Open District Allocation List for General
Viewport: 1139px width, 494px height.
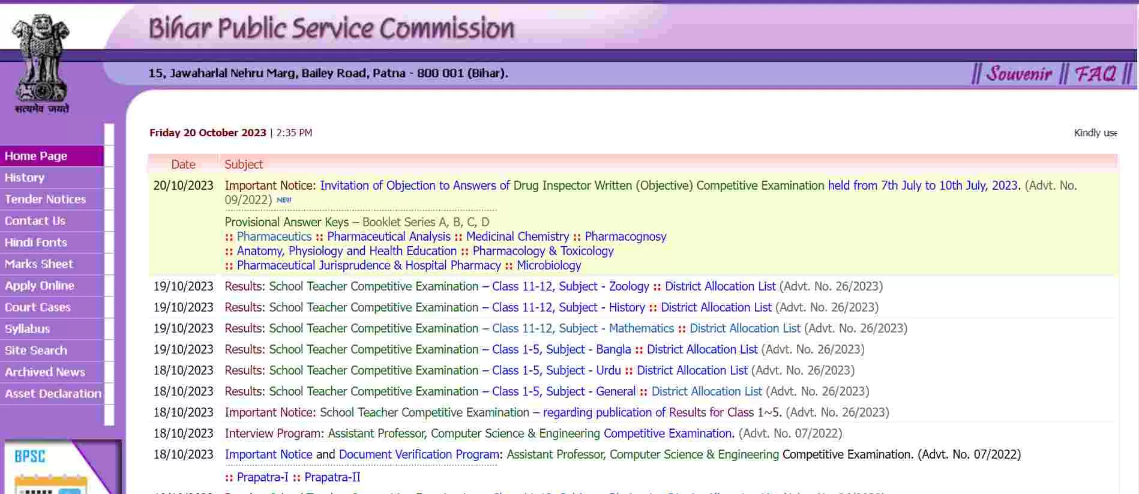pos(707,391)
